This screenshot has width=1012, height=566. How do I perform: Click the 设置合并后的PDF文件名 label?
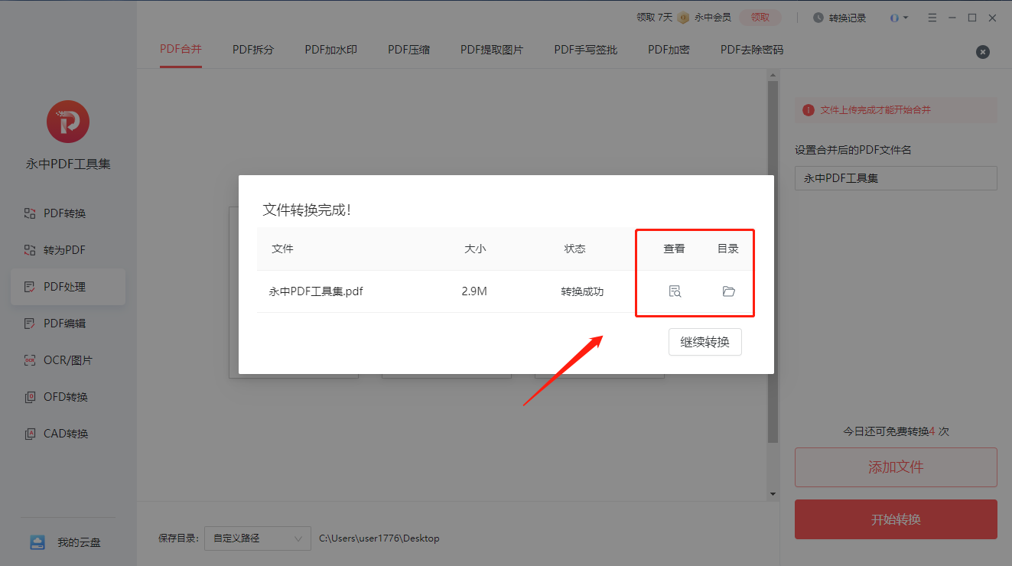853,150
